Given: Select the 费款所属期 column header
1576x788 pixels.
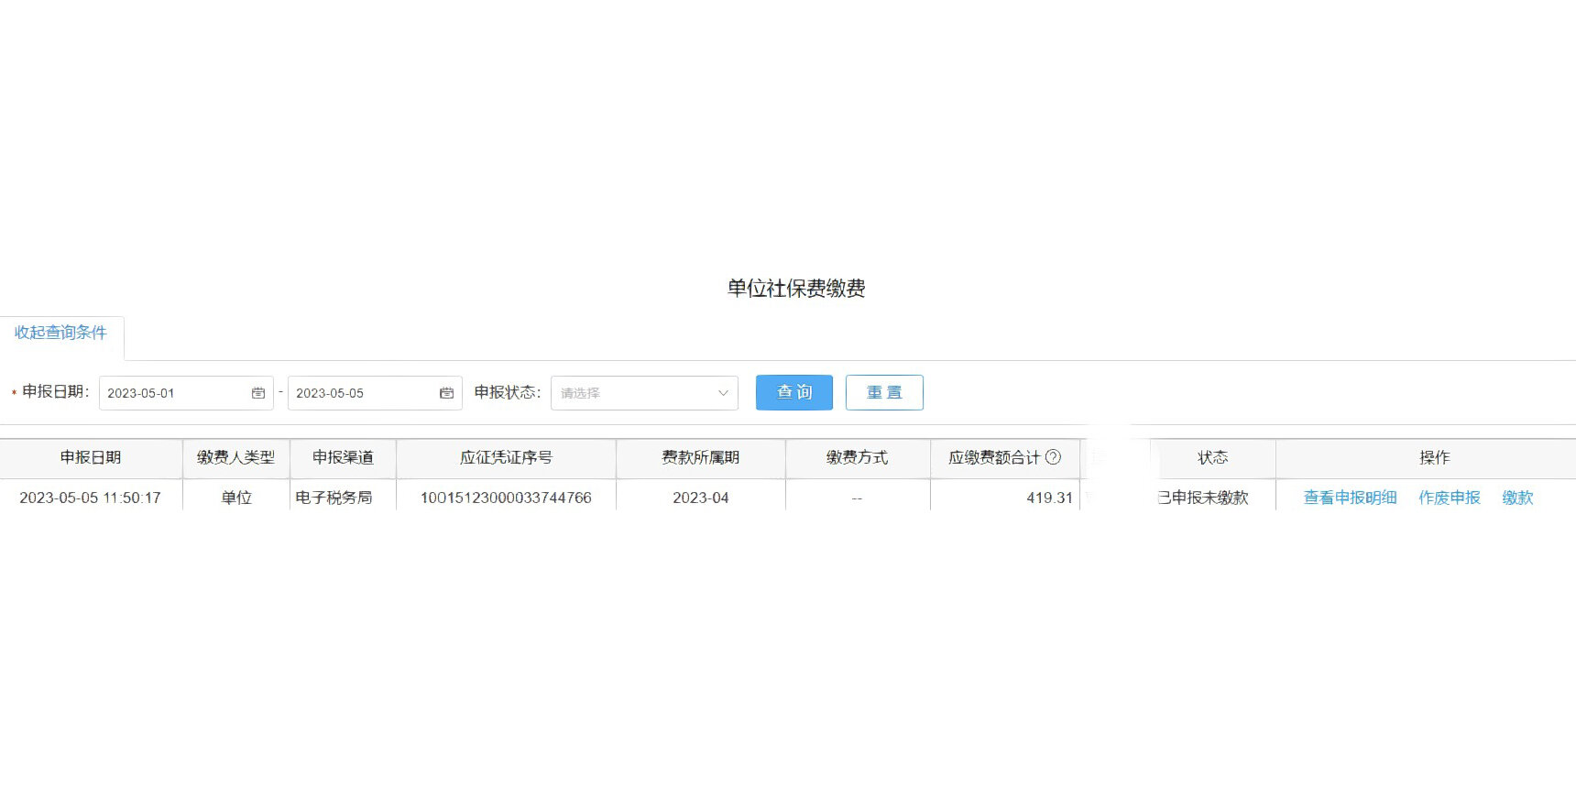Looking at the screenshot, I should pyautogui.click(x=700, y=457).
